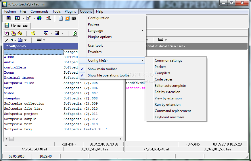Viewport: 251px width, 161px height.
Task: Open Favorites from Options menu
Action: click(x=112, y=52)
